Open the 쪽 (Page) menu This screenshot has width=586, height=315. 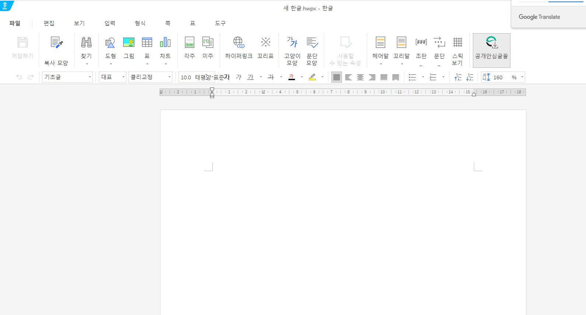click(168, 23)
